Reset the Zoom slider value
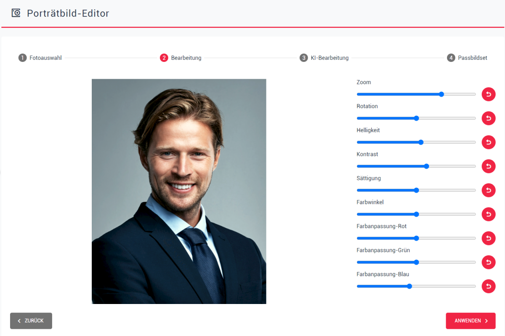 point(489,94)
